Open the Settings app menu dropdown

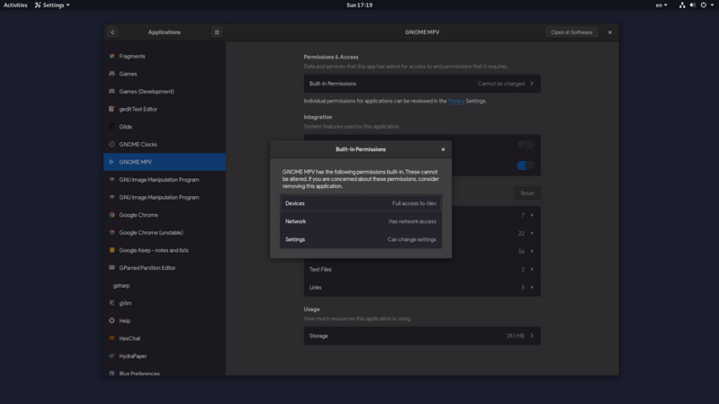52,5
